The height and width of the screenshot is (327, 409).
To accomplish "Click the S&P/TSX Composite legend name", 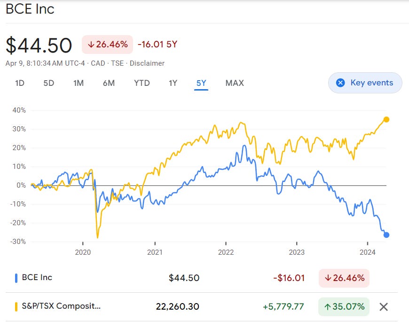I will 61,306.
